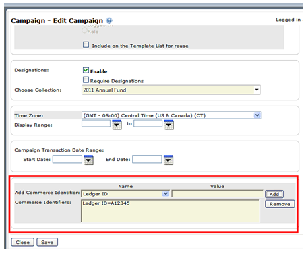308x258 pixels.
Task: Click the End Date input field
Action: pyautogui.click(x=147, y=159)
